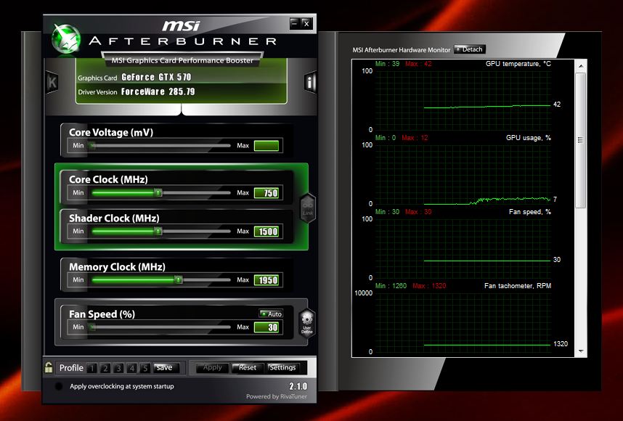Open the Settings dialog
This screenshot has height=421, width=623.
tap(282, 367)
